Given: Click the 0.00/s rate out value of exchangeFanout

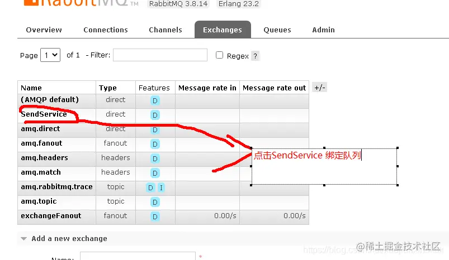Looking at the screenshot, I should click(x=294, y=216).
